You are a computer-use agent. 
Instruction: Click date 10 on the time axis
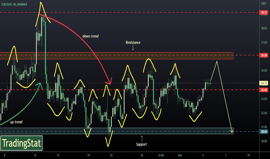pos(249,155)
